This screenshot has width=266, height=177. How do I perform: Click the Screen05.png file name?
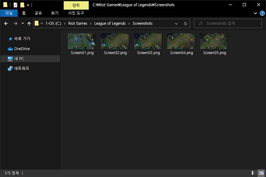pos(215,53)
